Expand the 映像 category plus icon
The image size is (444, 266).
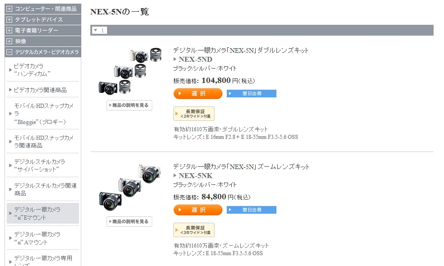[x=9, y=41]
